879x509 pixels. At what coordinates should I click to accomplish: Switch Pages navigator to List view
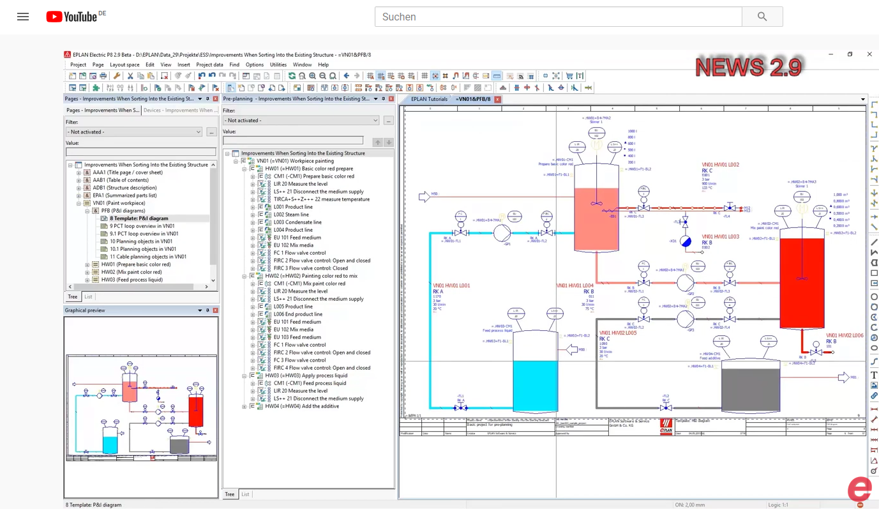click(88, 296)
